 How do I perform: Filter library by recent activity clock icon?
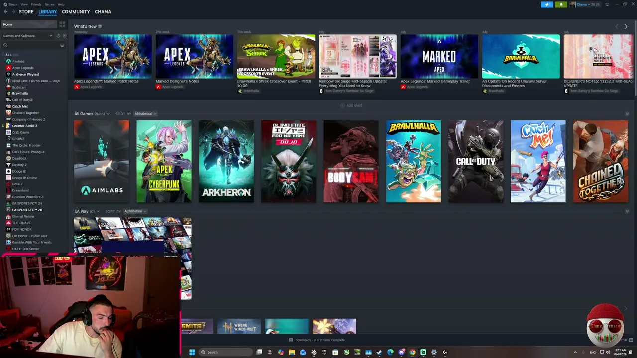[x=58, y=36]
